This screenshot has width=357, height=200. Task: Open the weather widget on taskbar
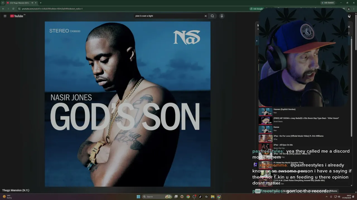pos(7,197)
